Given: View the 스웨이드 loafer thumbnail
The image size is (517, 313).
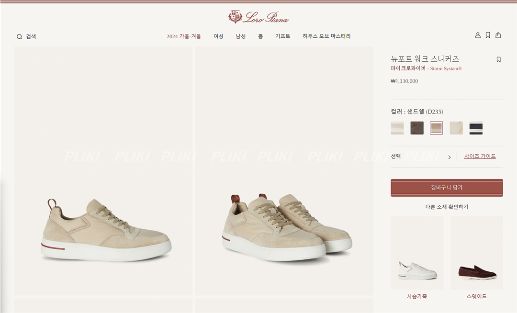Looking at the screenshot, I should pyautogui.click(x=477, y=253).
